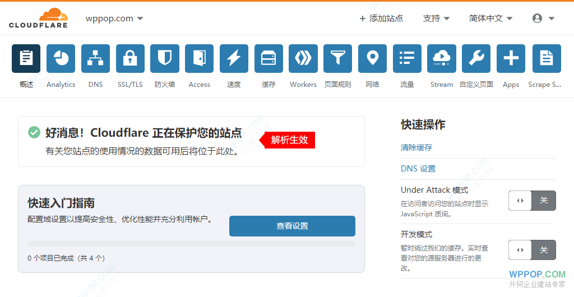The height and width of the screenshot is (297, 574).
Task: Open the 流量 list icon
Action: pyautogui.click(x=407, y=58)
